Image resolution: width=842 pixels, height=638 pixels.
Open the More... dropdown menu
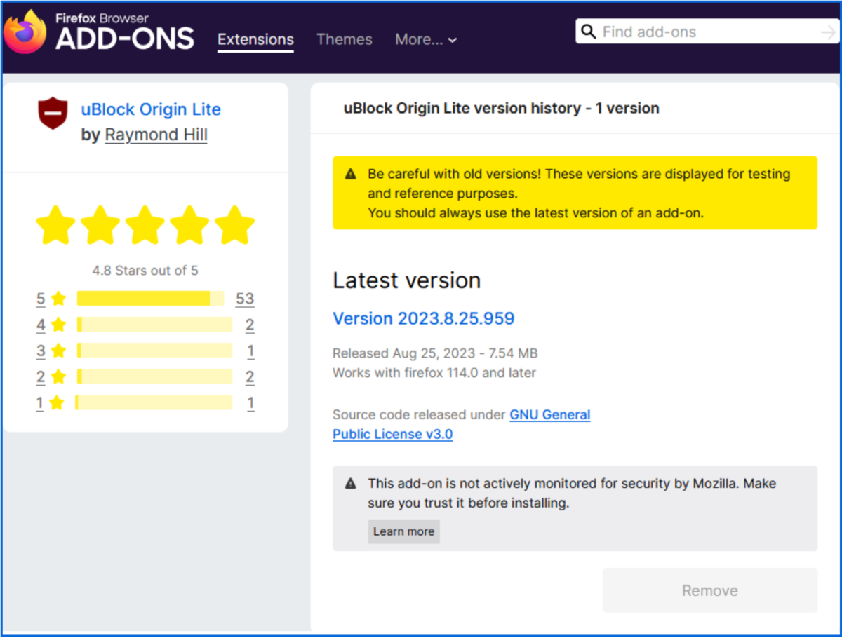point(426,40)
